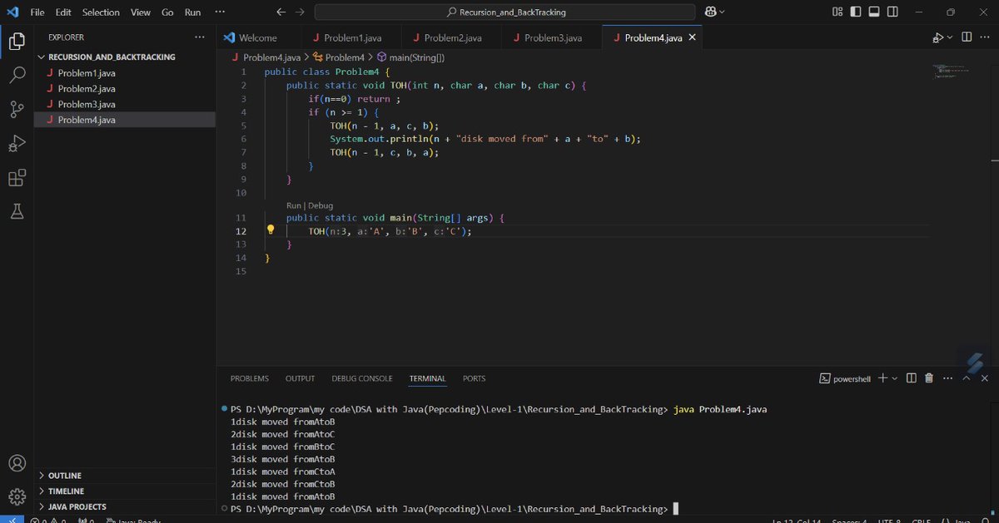
Task: Switch to the OUTPUT panel tab
Action: click(300, 378)
